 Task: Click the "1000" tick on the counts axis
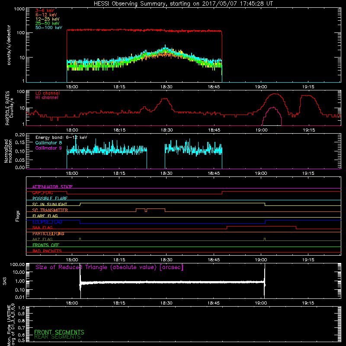pyautogui.click(x=19, y=9)
